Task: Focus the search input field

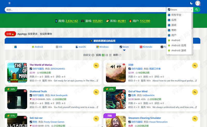Action: 85,10
